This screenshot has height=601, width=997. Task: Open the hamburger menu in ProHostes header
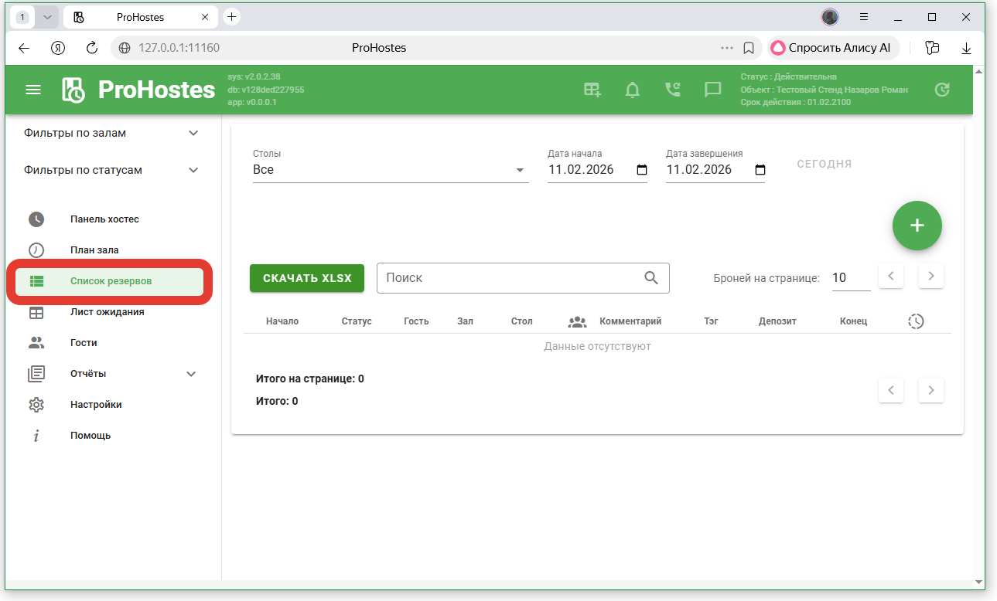[33, 90]
